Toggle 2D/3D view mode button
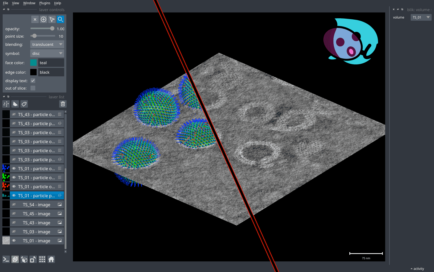Screen dimensions: 434x272 click(15, 259)
